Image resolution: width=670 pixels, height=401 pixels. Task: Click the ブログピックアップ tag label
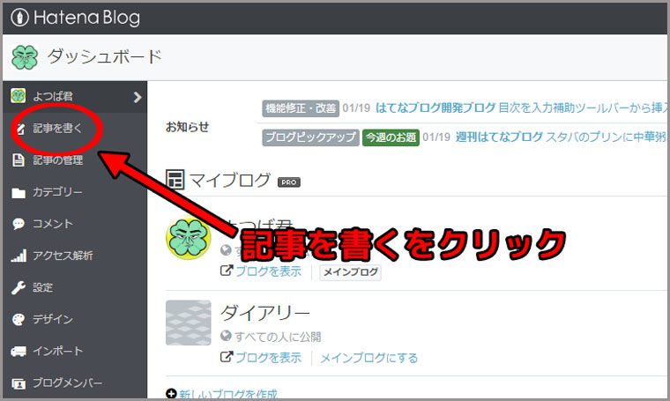click(310, 137)
